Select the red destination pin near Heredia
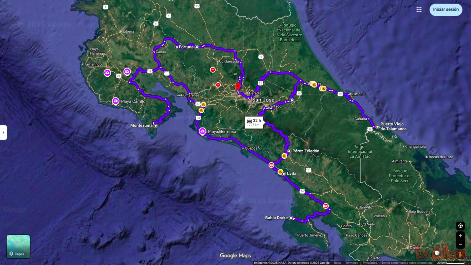The height and width of the screenshot is (265, 471). [238, 87]
